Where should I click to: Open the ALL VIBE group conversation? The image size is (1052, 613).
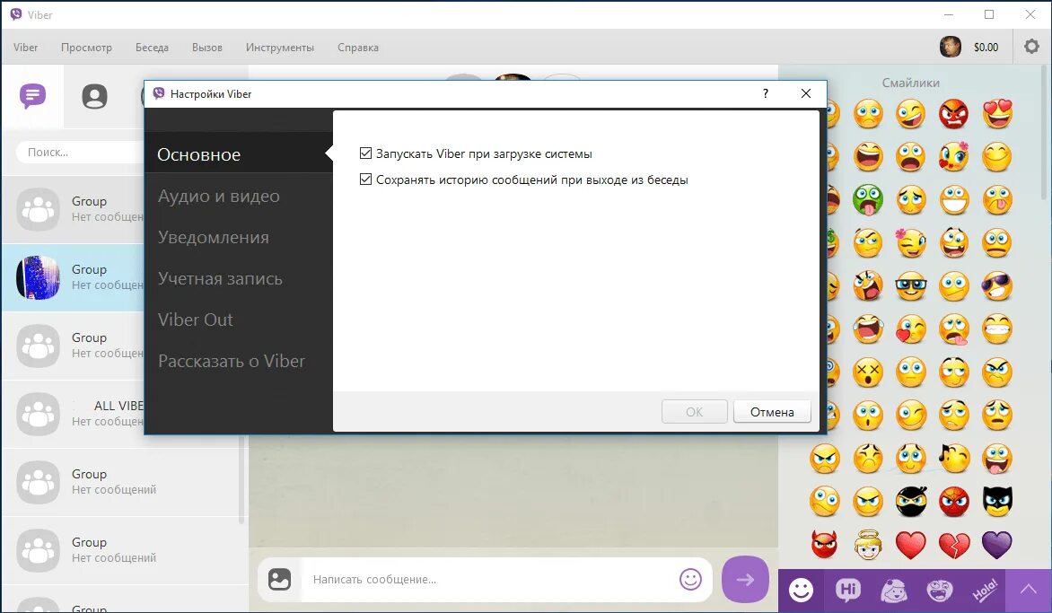click(73, 414)
